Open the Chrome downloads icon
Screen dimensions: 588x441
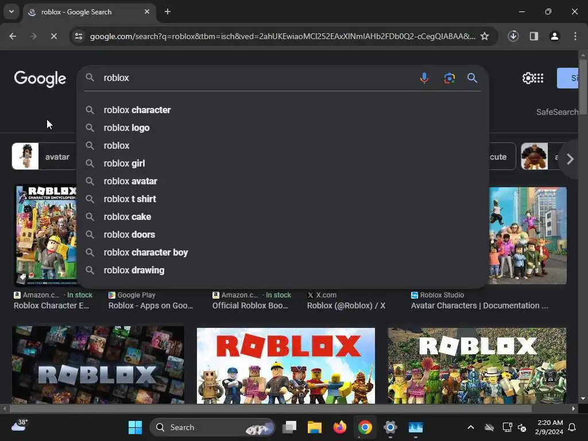(x=513, y=36)
